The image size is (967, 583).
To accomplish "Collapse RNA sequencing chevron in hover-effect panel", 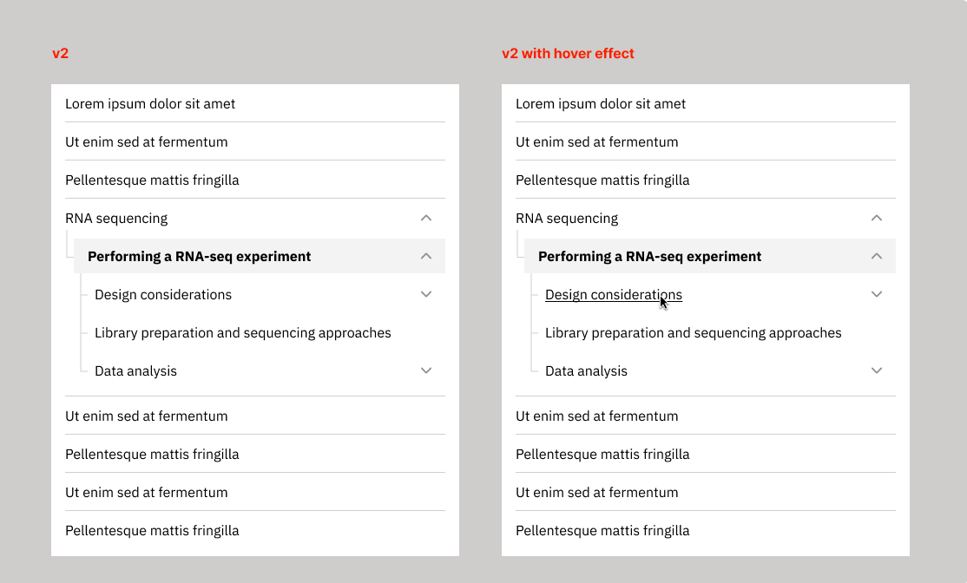I will coord(877,218).
